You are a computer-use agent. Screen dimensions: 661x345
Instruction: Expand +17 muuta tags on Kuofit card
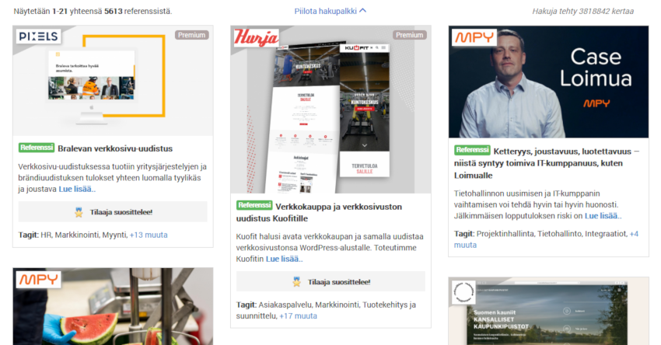tap(298, 316)
